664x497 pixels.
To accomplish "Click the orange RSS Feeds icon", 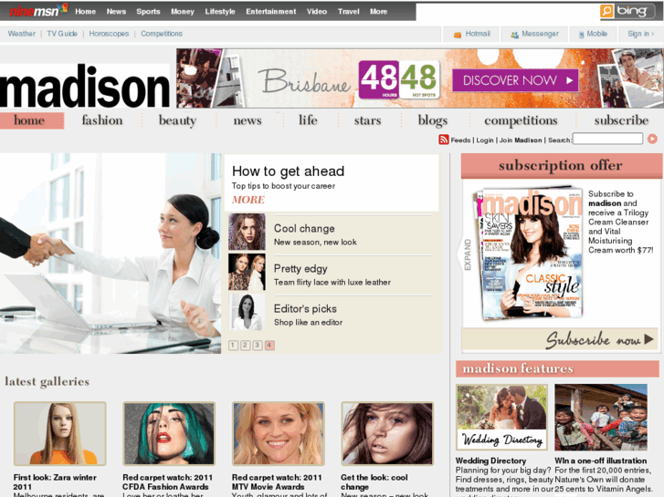I will [x=443, y=140].
